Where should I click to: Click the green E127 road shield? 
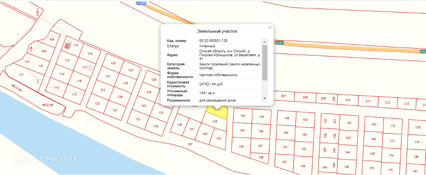pyautogui.click(x=280, y=43)
